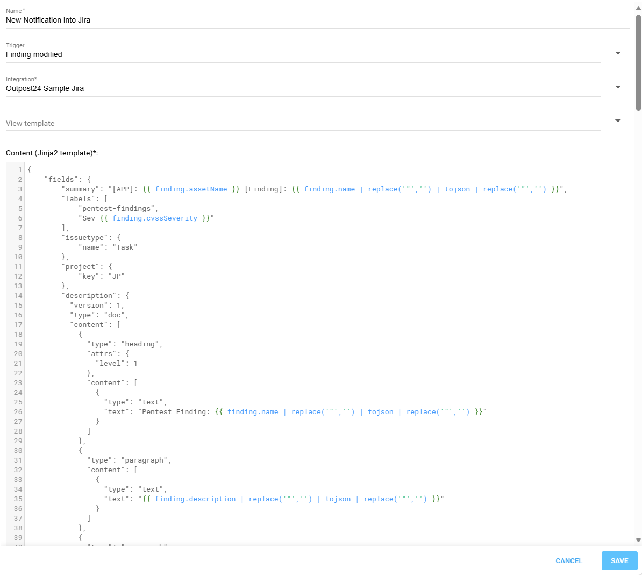Open the Trigger dropdown arrow
Viewport: 642px width, 575px height.
coord(618,53)
